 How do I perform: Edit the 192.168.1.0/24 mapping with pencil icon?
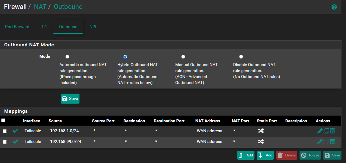click(320, 131)
